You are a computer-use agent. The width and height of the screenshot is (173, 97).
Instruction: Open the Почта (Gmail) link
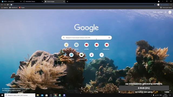(154, 12)
